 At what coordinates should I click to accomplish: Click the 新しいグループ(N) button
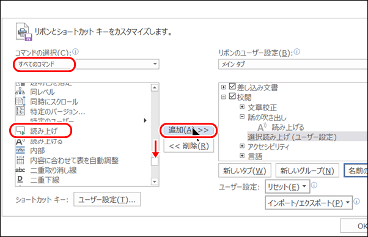[x=307, y=170]
